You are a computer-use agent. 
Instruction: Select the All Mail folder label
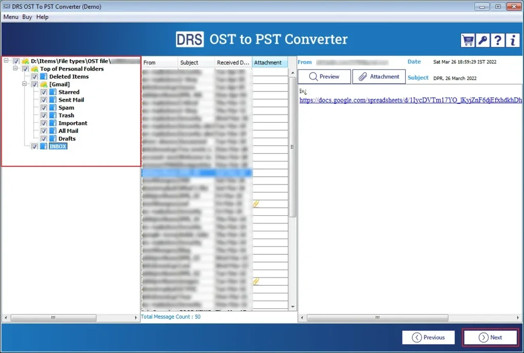point(68,131)
